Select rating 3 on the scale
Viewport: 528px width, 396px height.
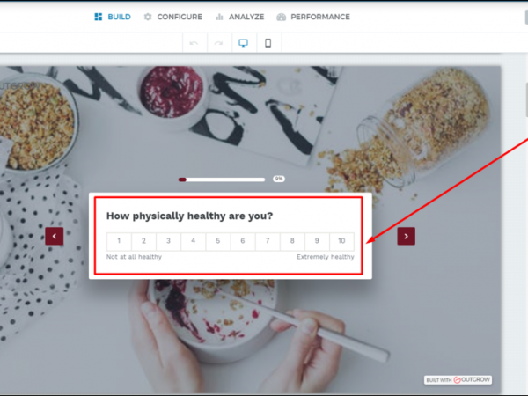coord(168,241)
